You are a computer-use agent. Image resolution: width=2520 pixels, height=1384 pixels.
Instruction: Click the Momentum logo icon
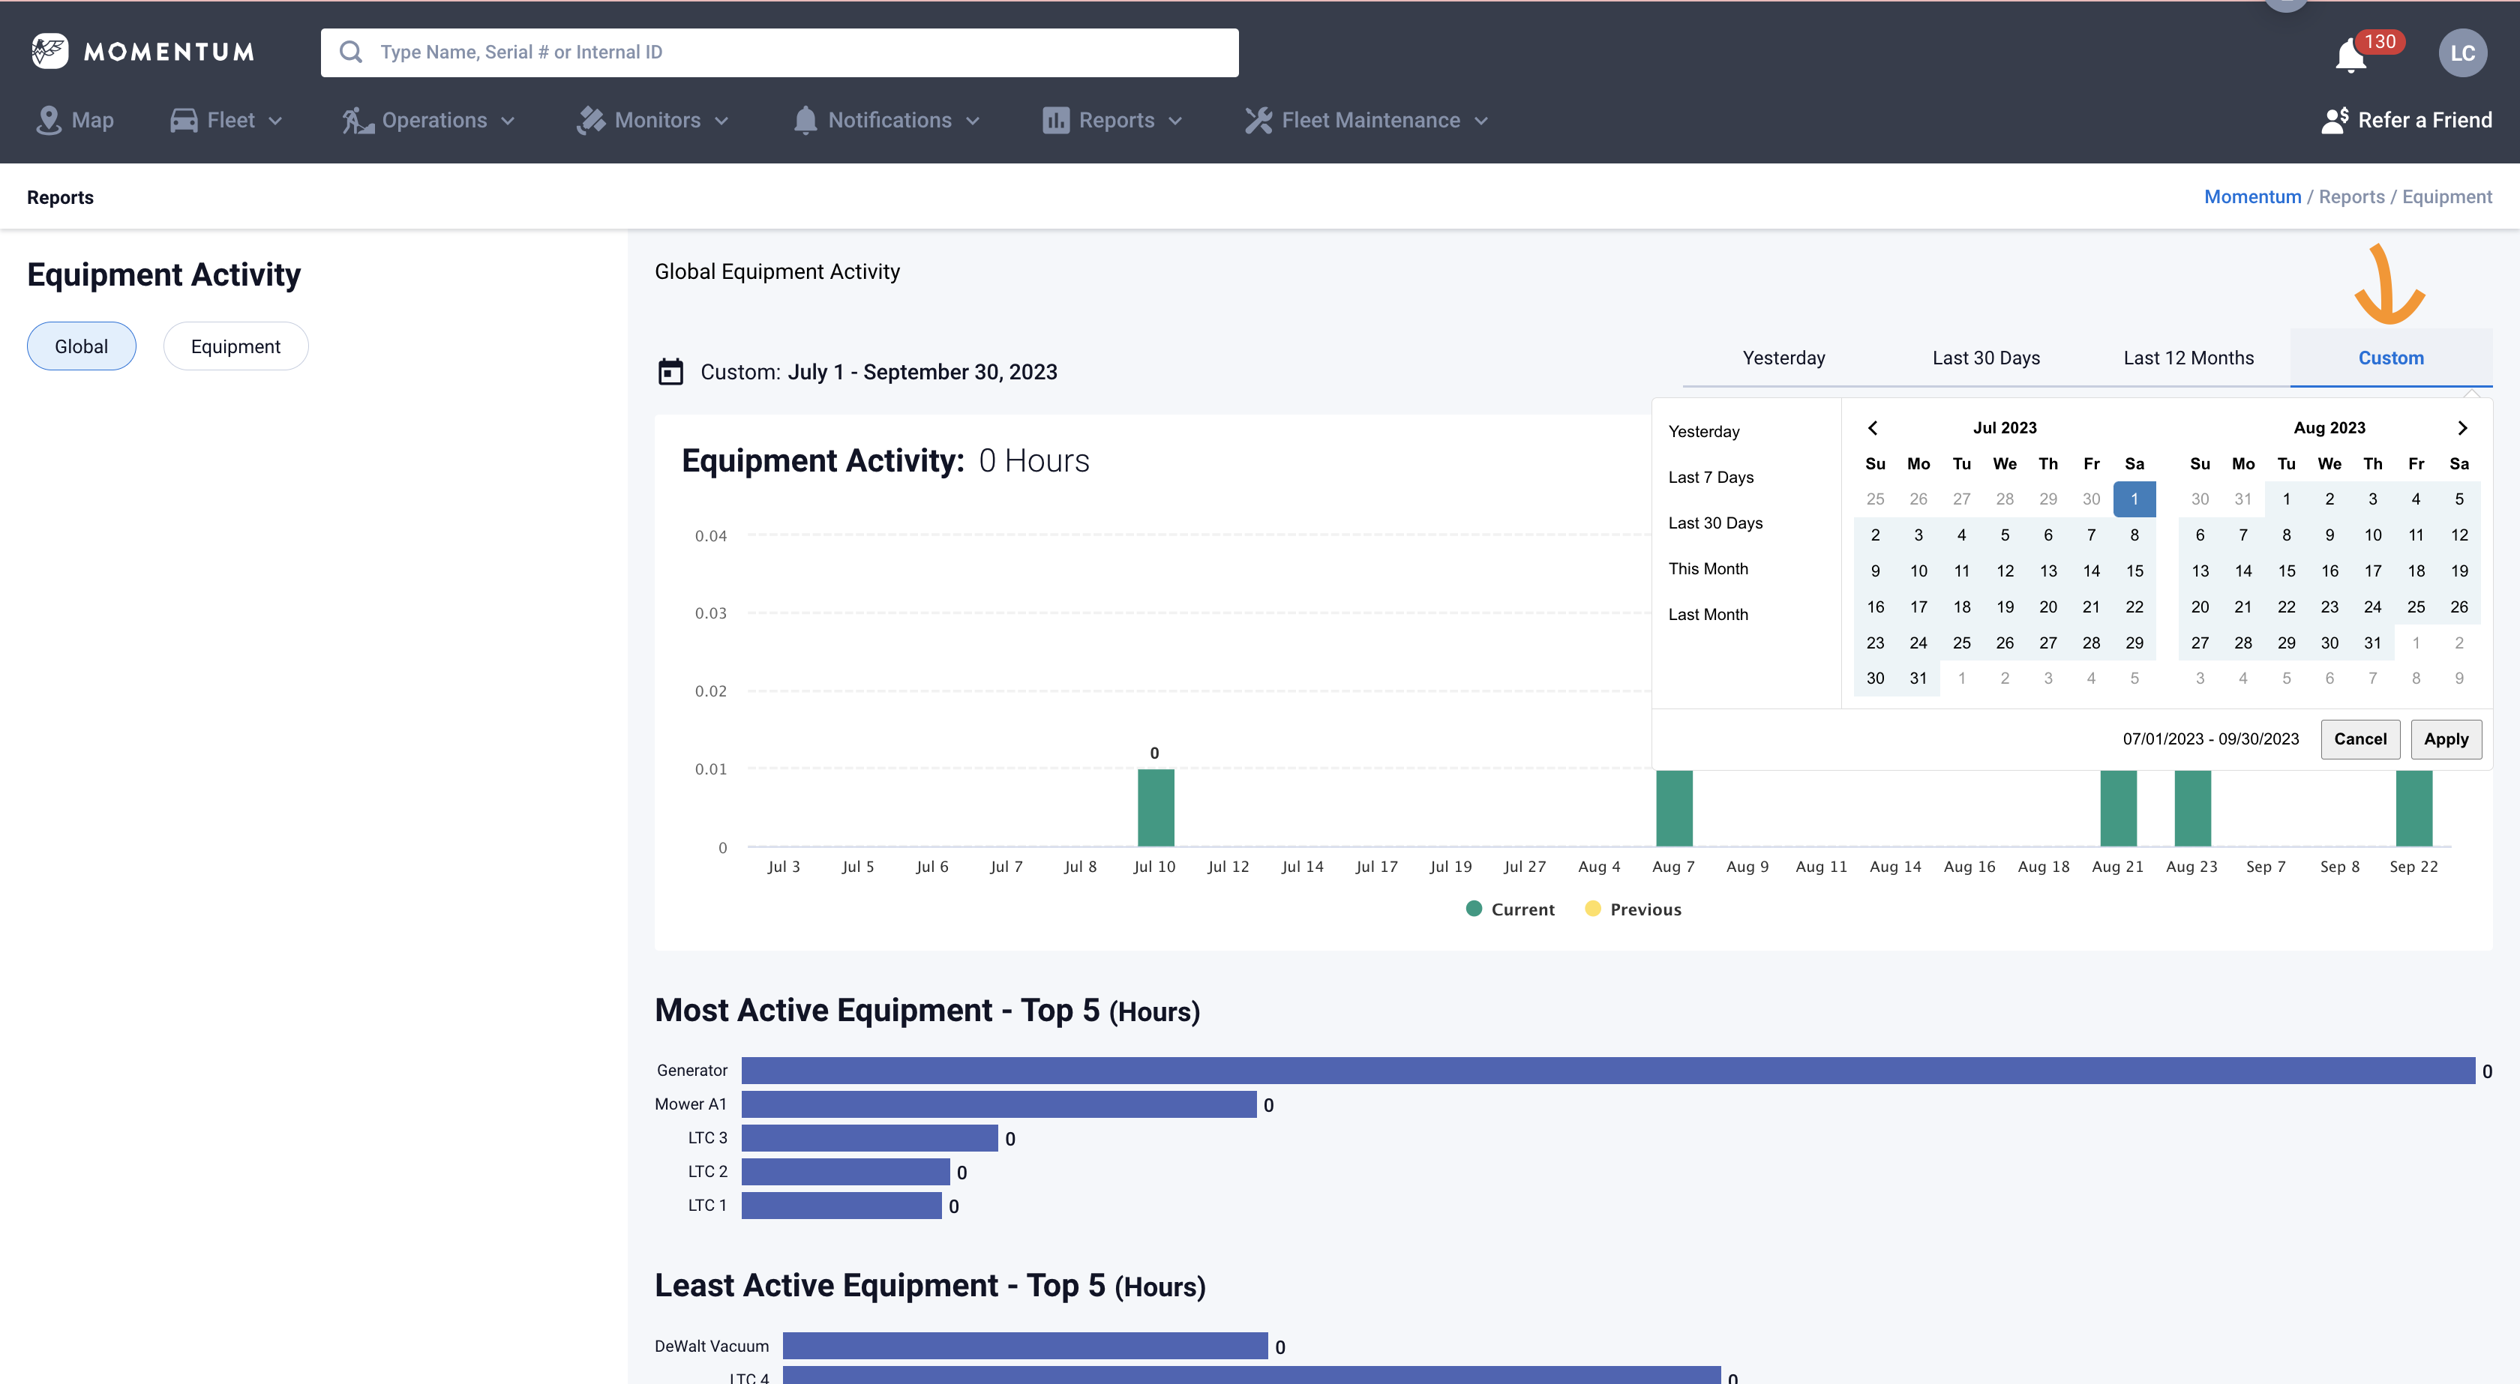[49, 51]
